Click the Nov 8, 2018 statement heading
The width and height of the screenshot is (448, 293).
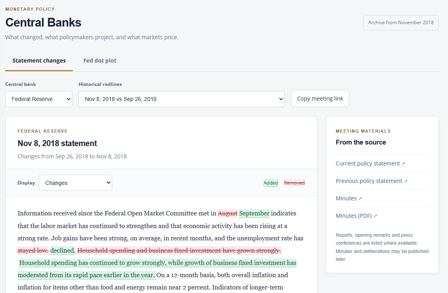pos(57,143)
